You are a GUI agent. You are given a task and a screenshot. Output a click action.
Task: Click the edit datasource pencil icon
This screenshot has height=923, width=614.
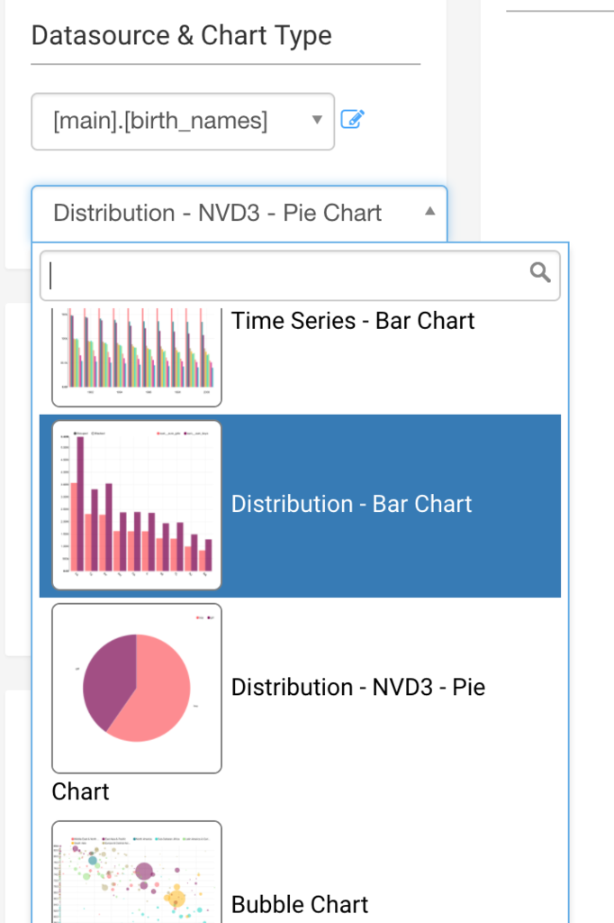(353, 120)
